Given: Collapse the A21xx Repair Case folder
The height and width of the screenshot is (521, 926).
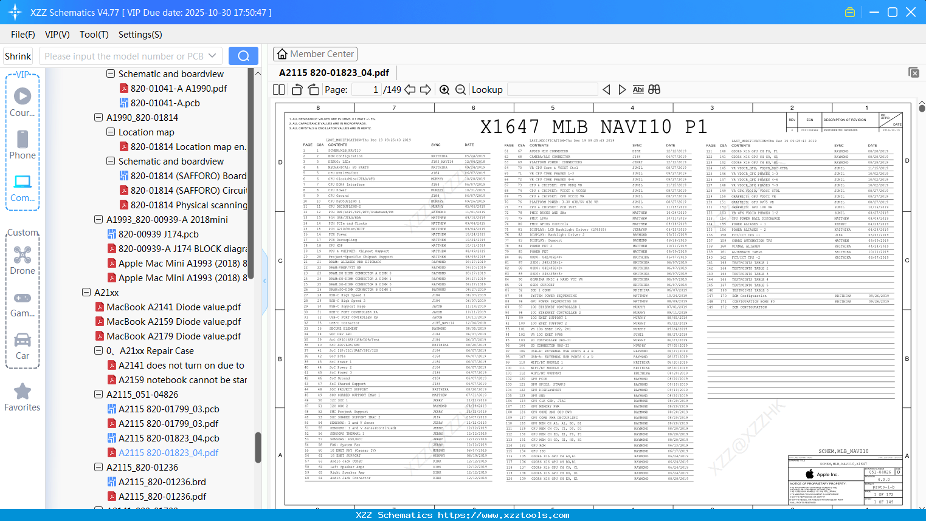Looking at the screenshot, I should [98, 350].
